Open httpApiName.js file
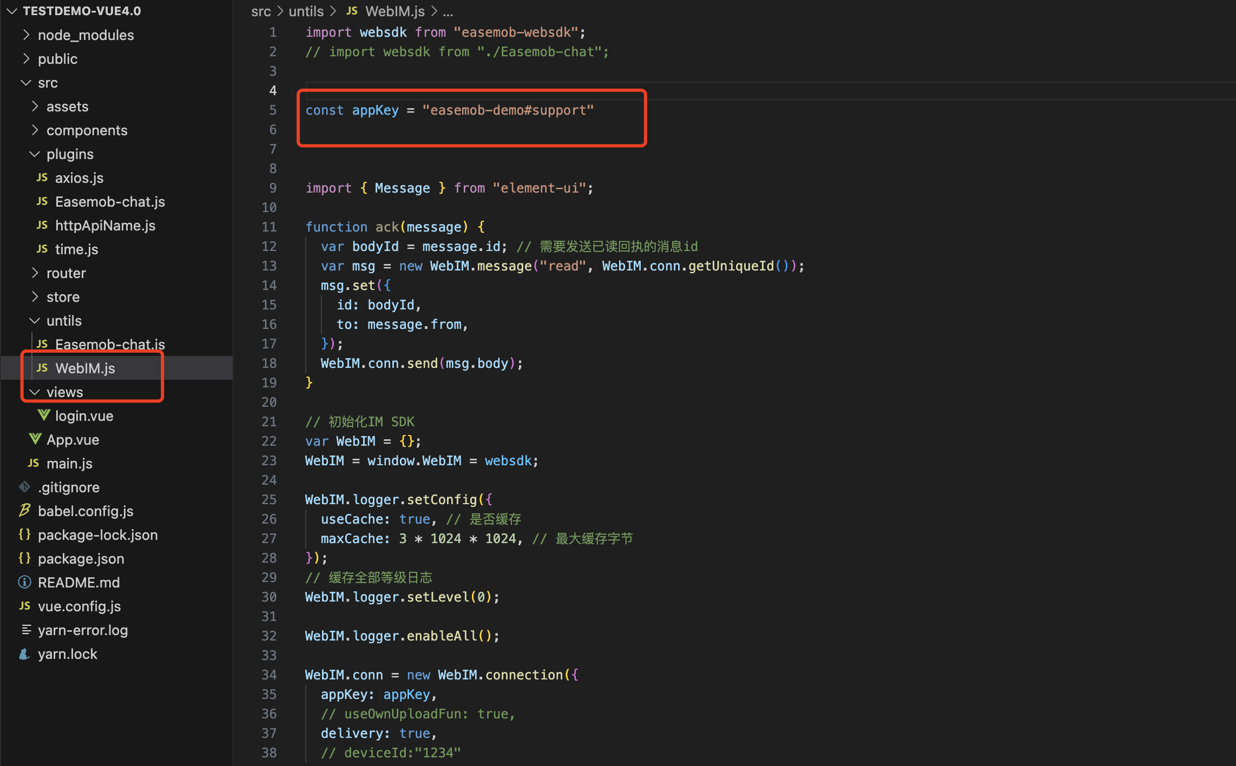 point(105,226)
